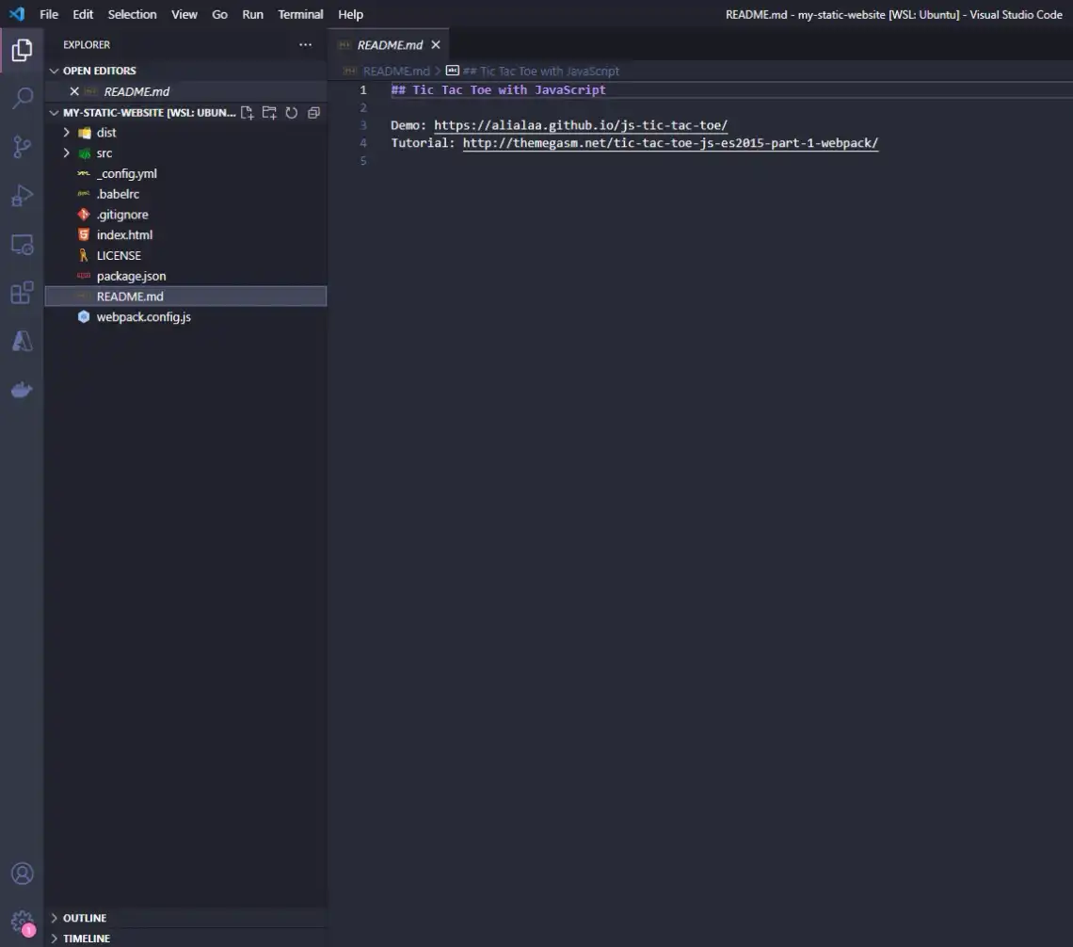
Task: Open the Terminal menu
Action: click(x=300, y=14)
